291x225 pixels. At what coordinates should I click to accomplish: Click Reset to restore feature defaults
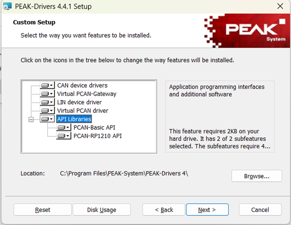point(43,209)
